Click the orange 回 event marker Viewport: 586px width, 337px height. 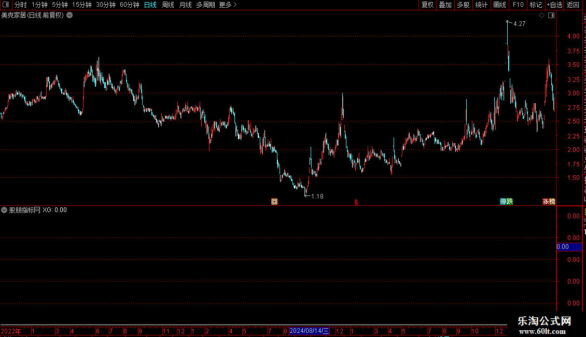274,202
